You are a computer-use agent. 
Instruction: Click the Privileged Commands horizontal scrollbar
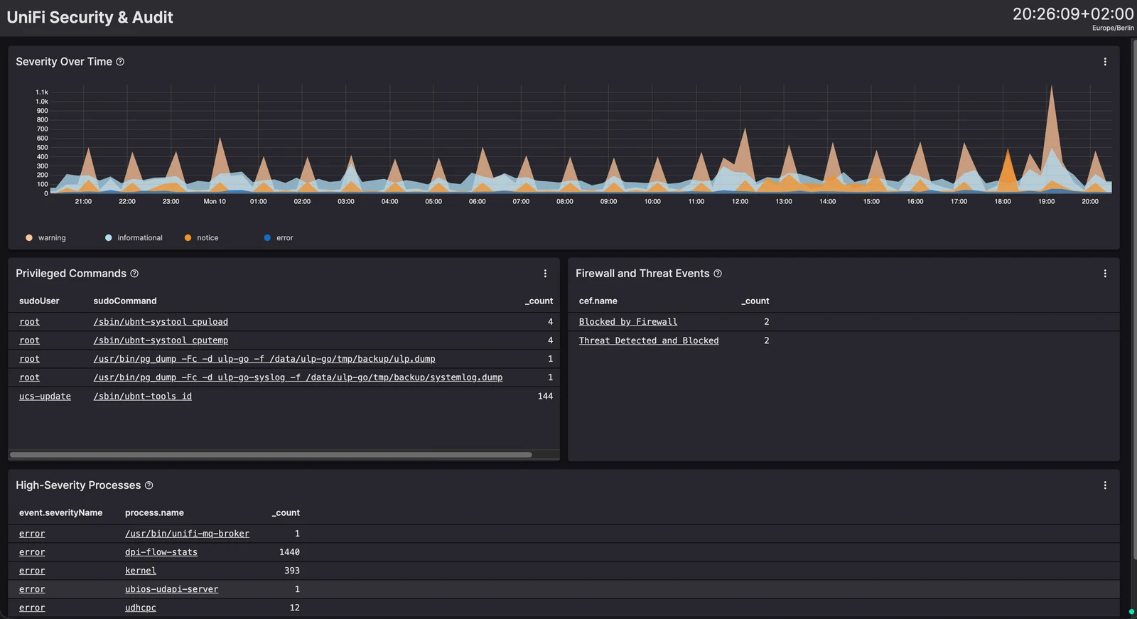[271, 455]
